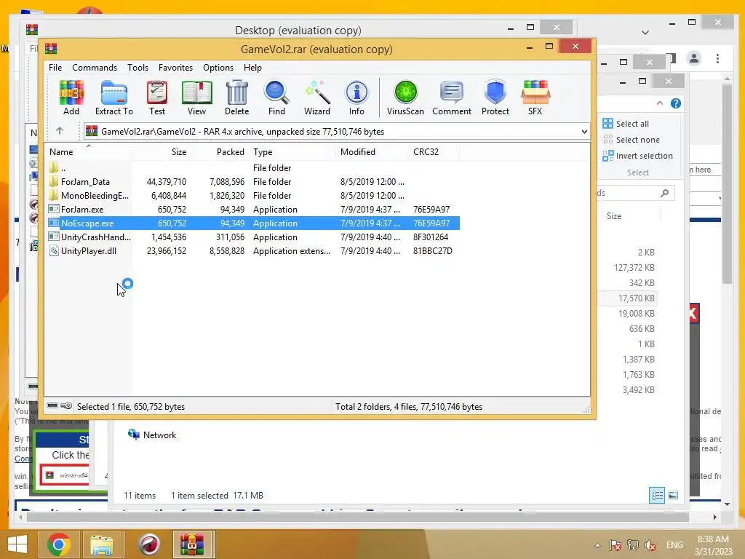Viewport: 745px width, 559px height.
Task: Select the MonoBleedingE... folder row
Action: pyautogui.click(x=252, y=195)
